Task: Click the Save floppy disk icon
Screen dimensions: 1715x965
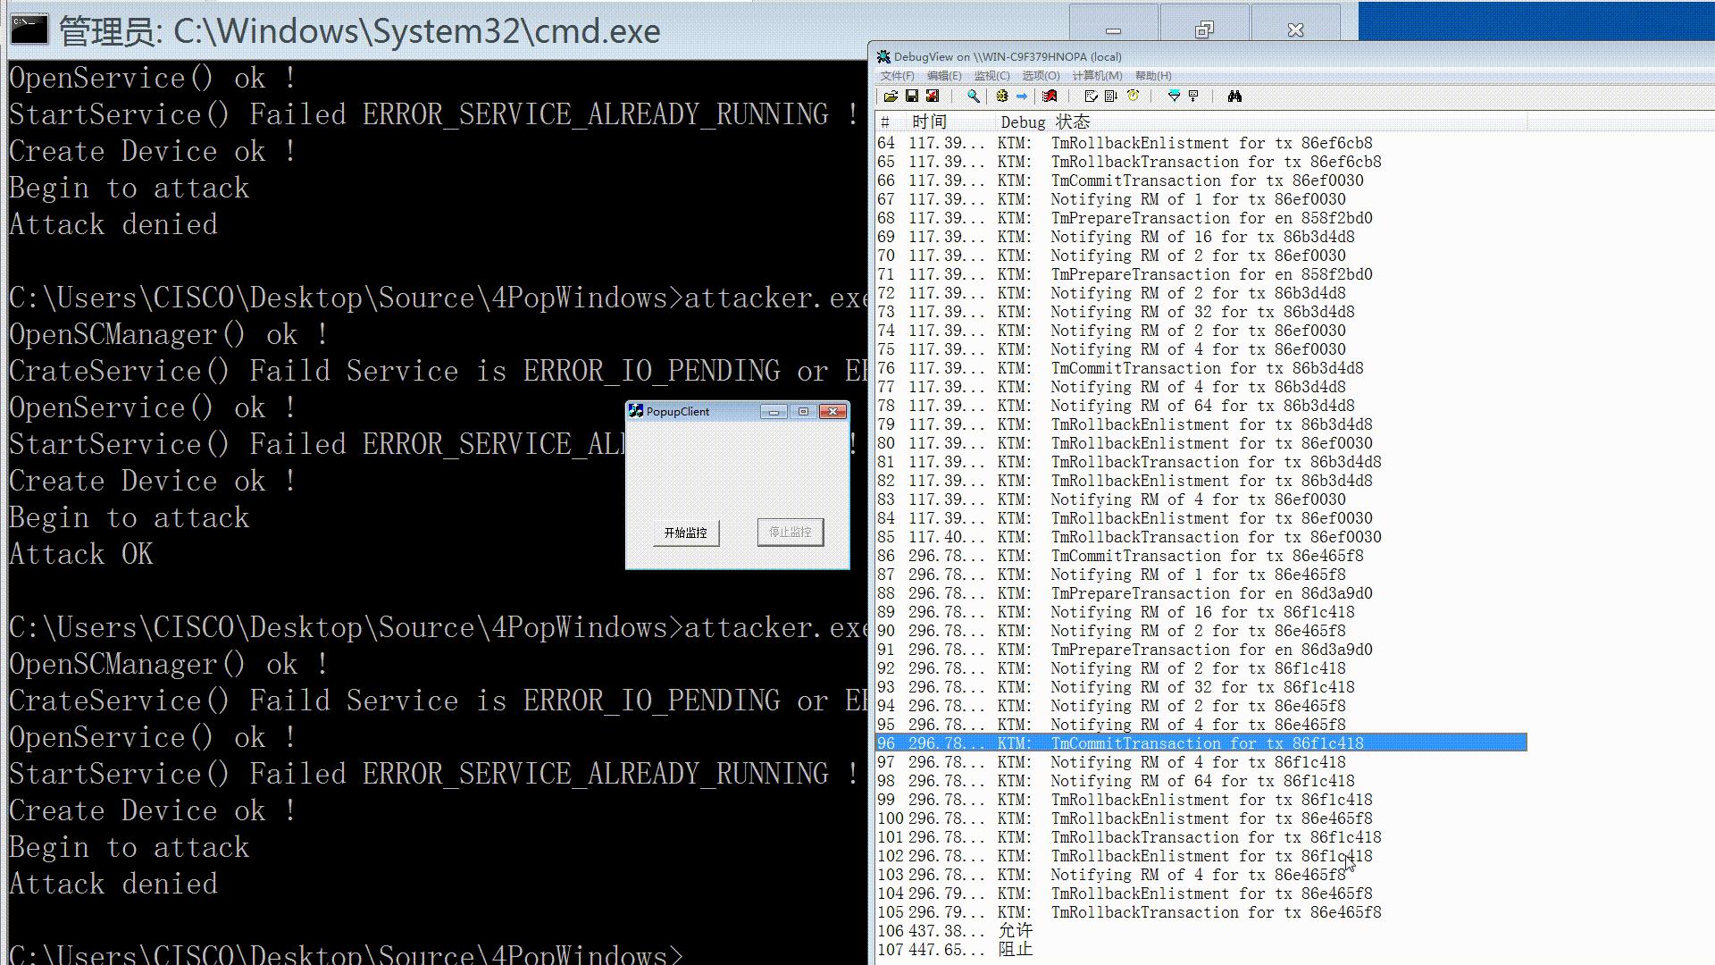Action: click(x=912, y=96)
